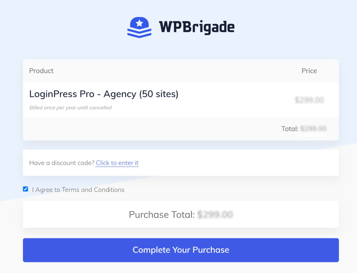This screenshot has height=273, width=357.
Task: Click the white star inside the logo
Action: (139, 23)
